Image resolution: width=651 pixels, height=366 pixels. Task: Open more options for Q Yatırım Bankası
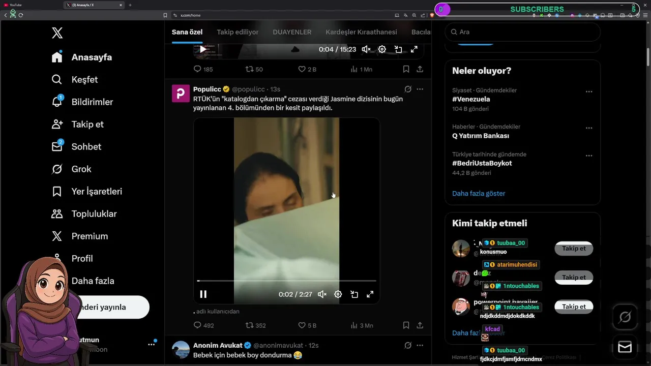coord(589,128)
